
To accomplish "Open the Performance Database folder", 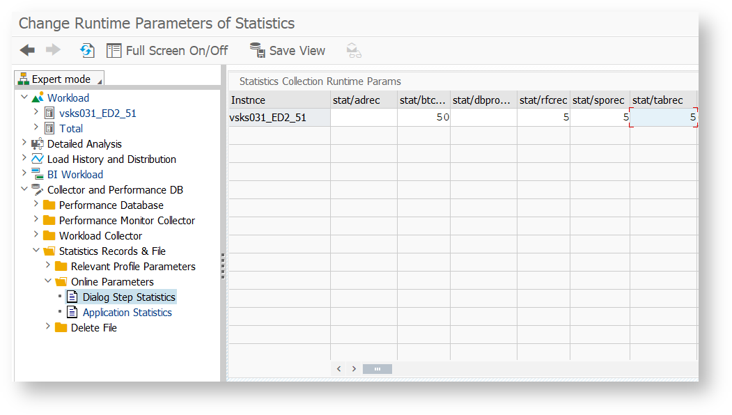I will coord(111,205).
